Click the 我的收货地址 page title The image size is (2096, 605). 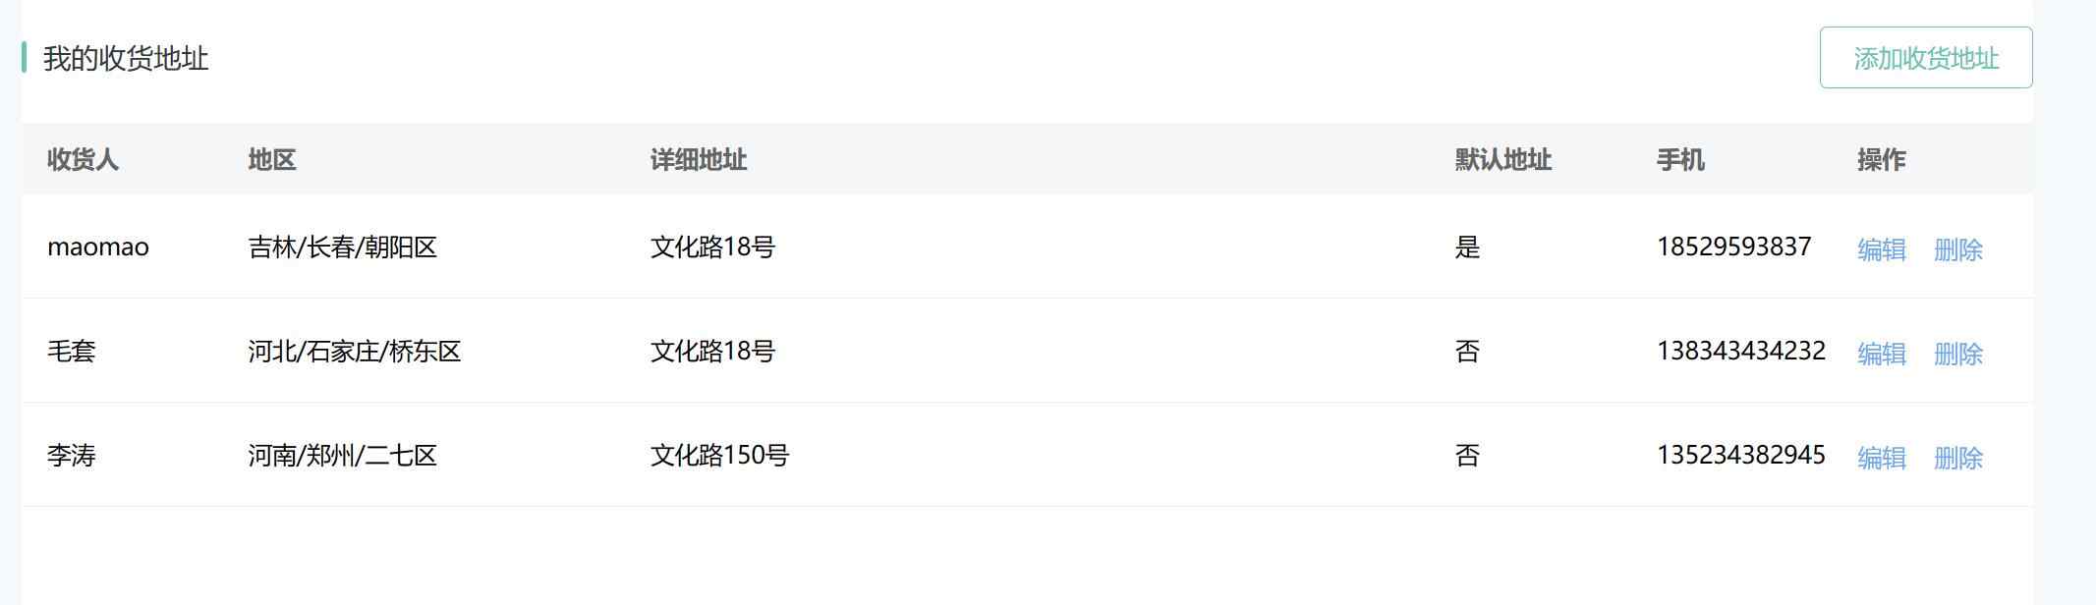coord(126,58)
